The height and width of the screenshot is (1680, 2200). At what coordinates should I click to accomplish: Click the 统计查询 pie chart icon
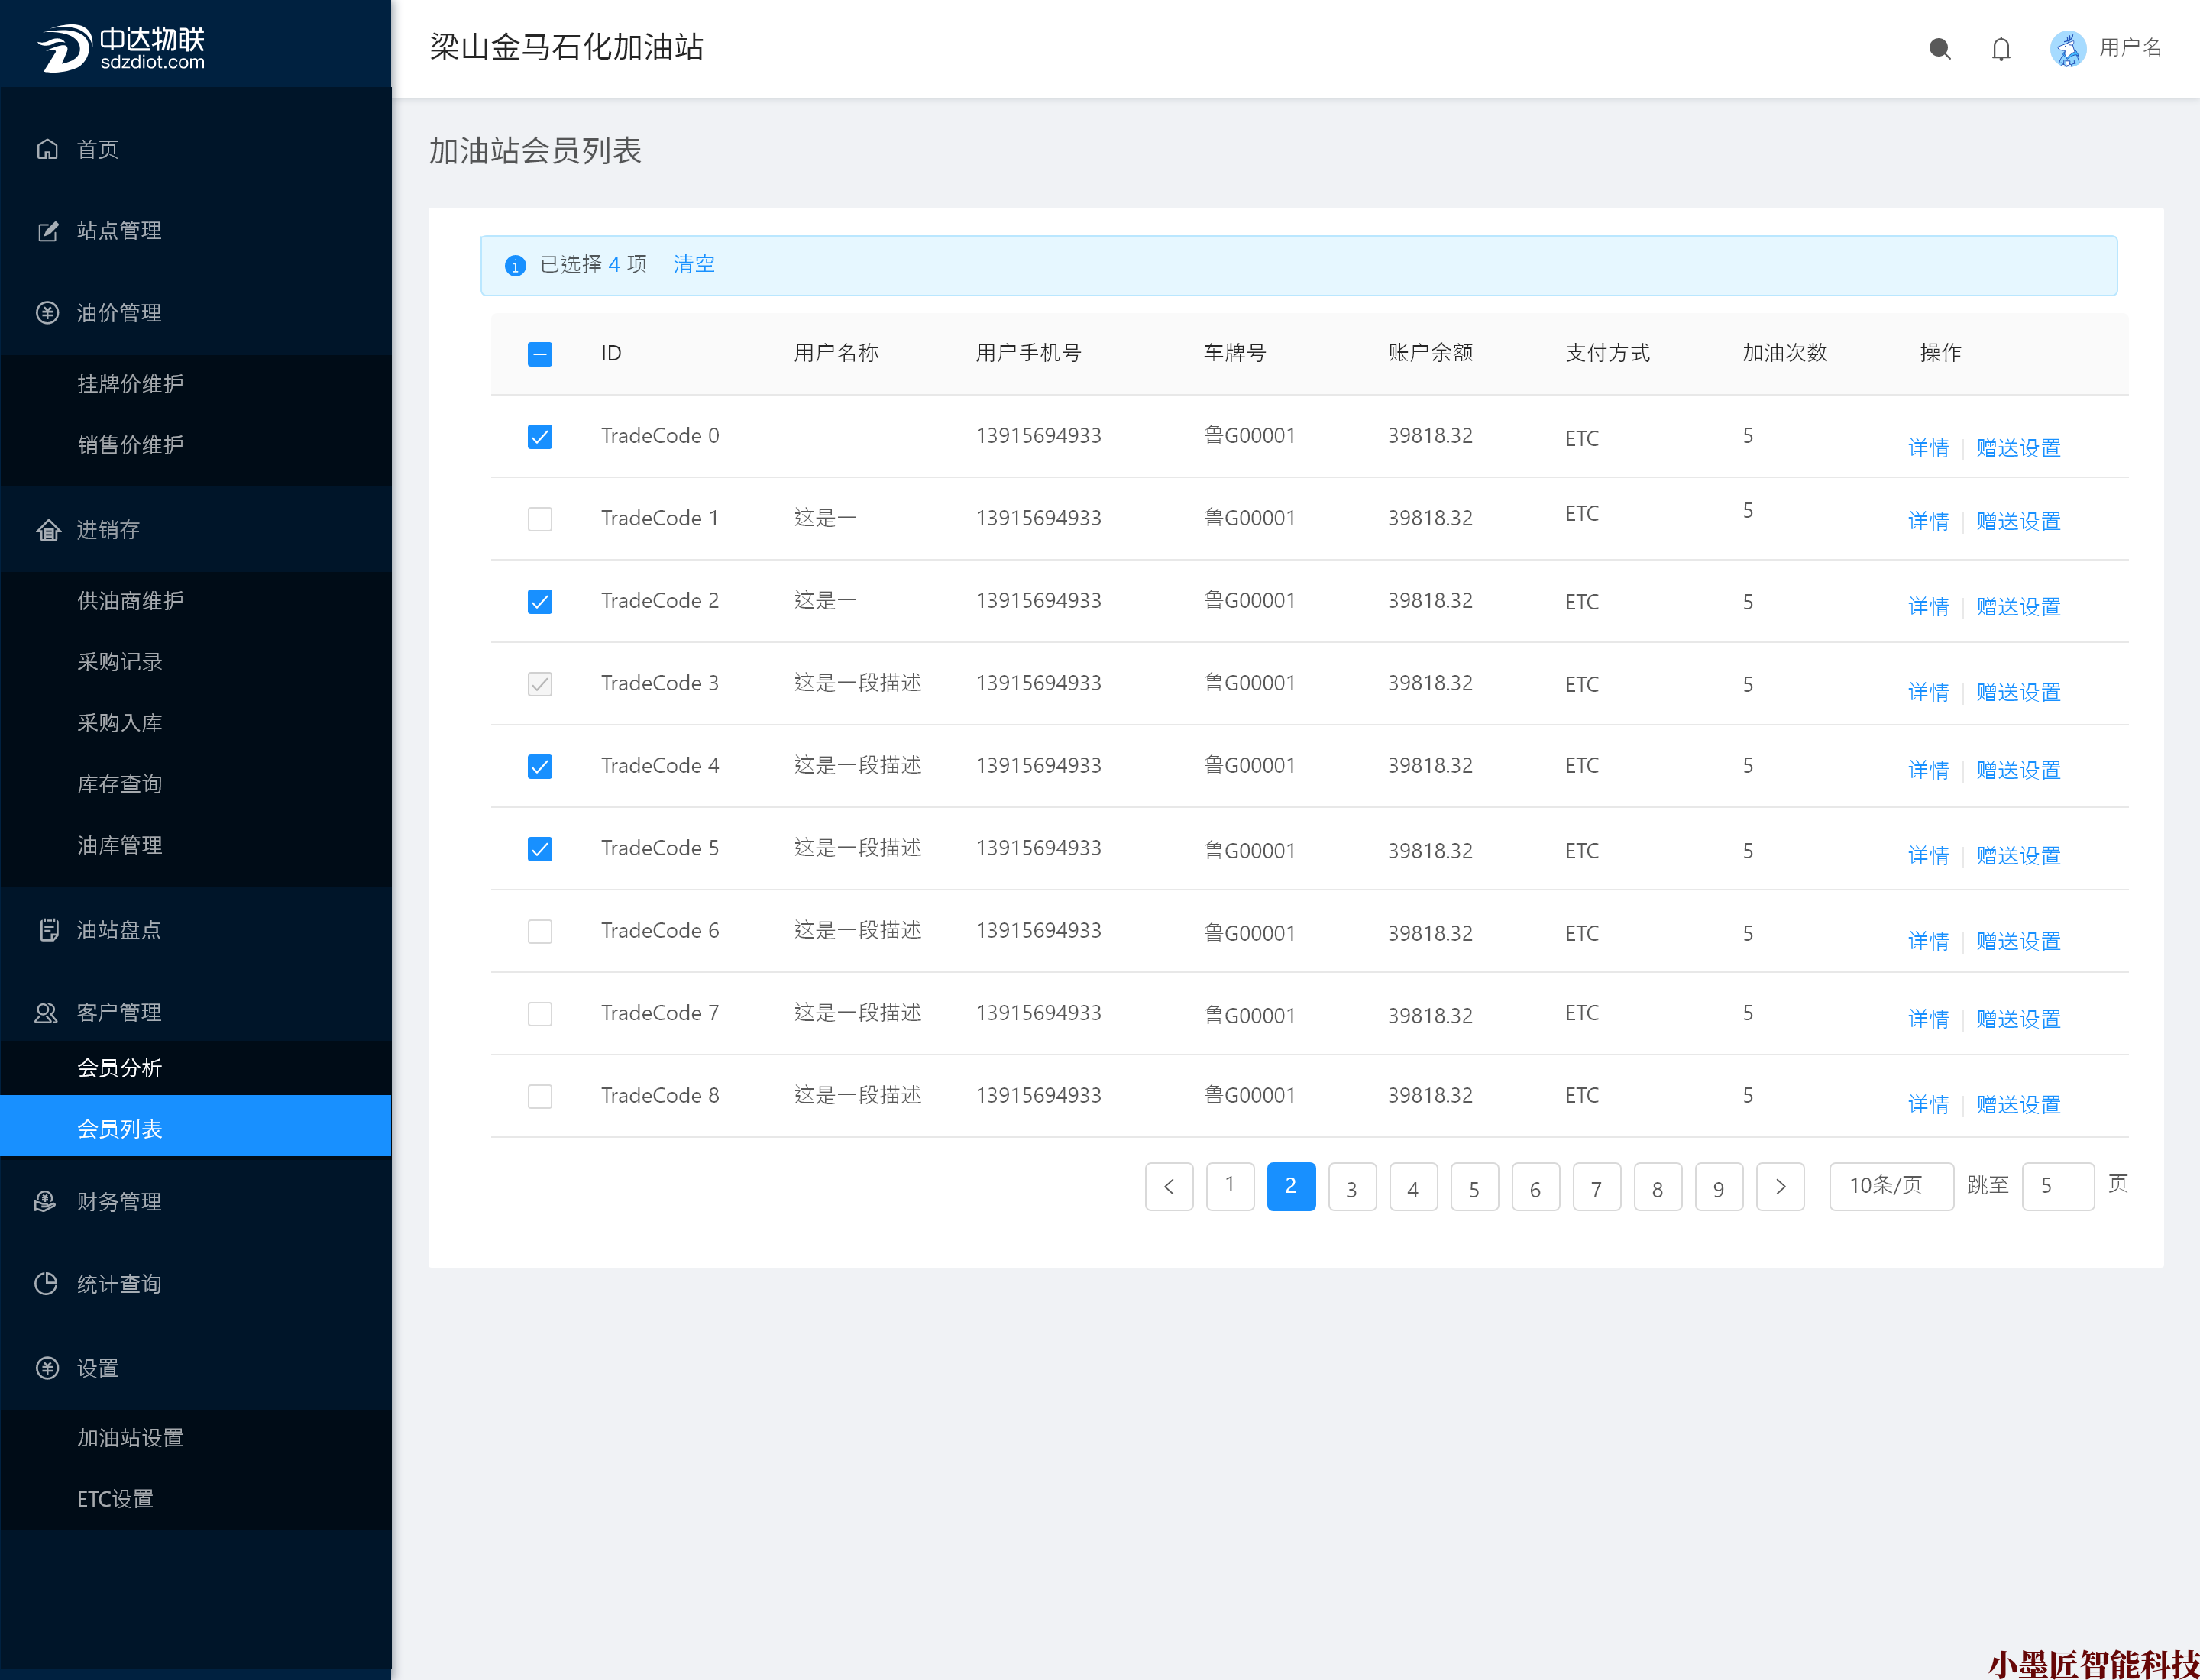click(47, 1283)
